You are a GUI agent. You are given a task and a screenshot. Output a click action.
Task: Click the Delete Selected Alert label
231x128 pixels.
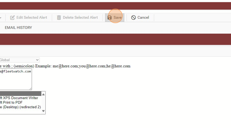pyautogui.click(x=80, y=17)
